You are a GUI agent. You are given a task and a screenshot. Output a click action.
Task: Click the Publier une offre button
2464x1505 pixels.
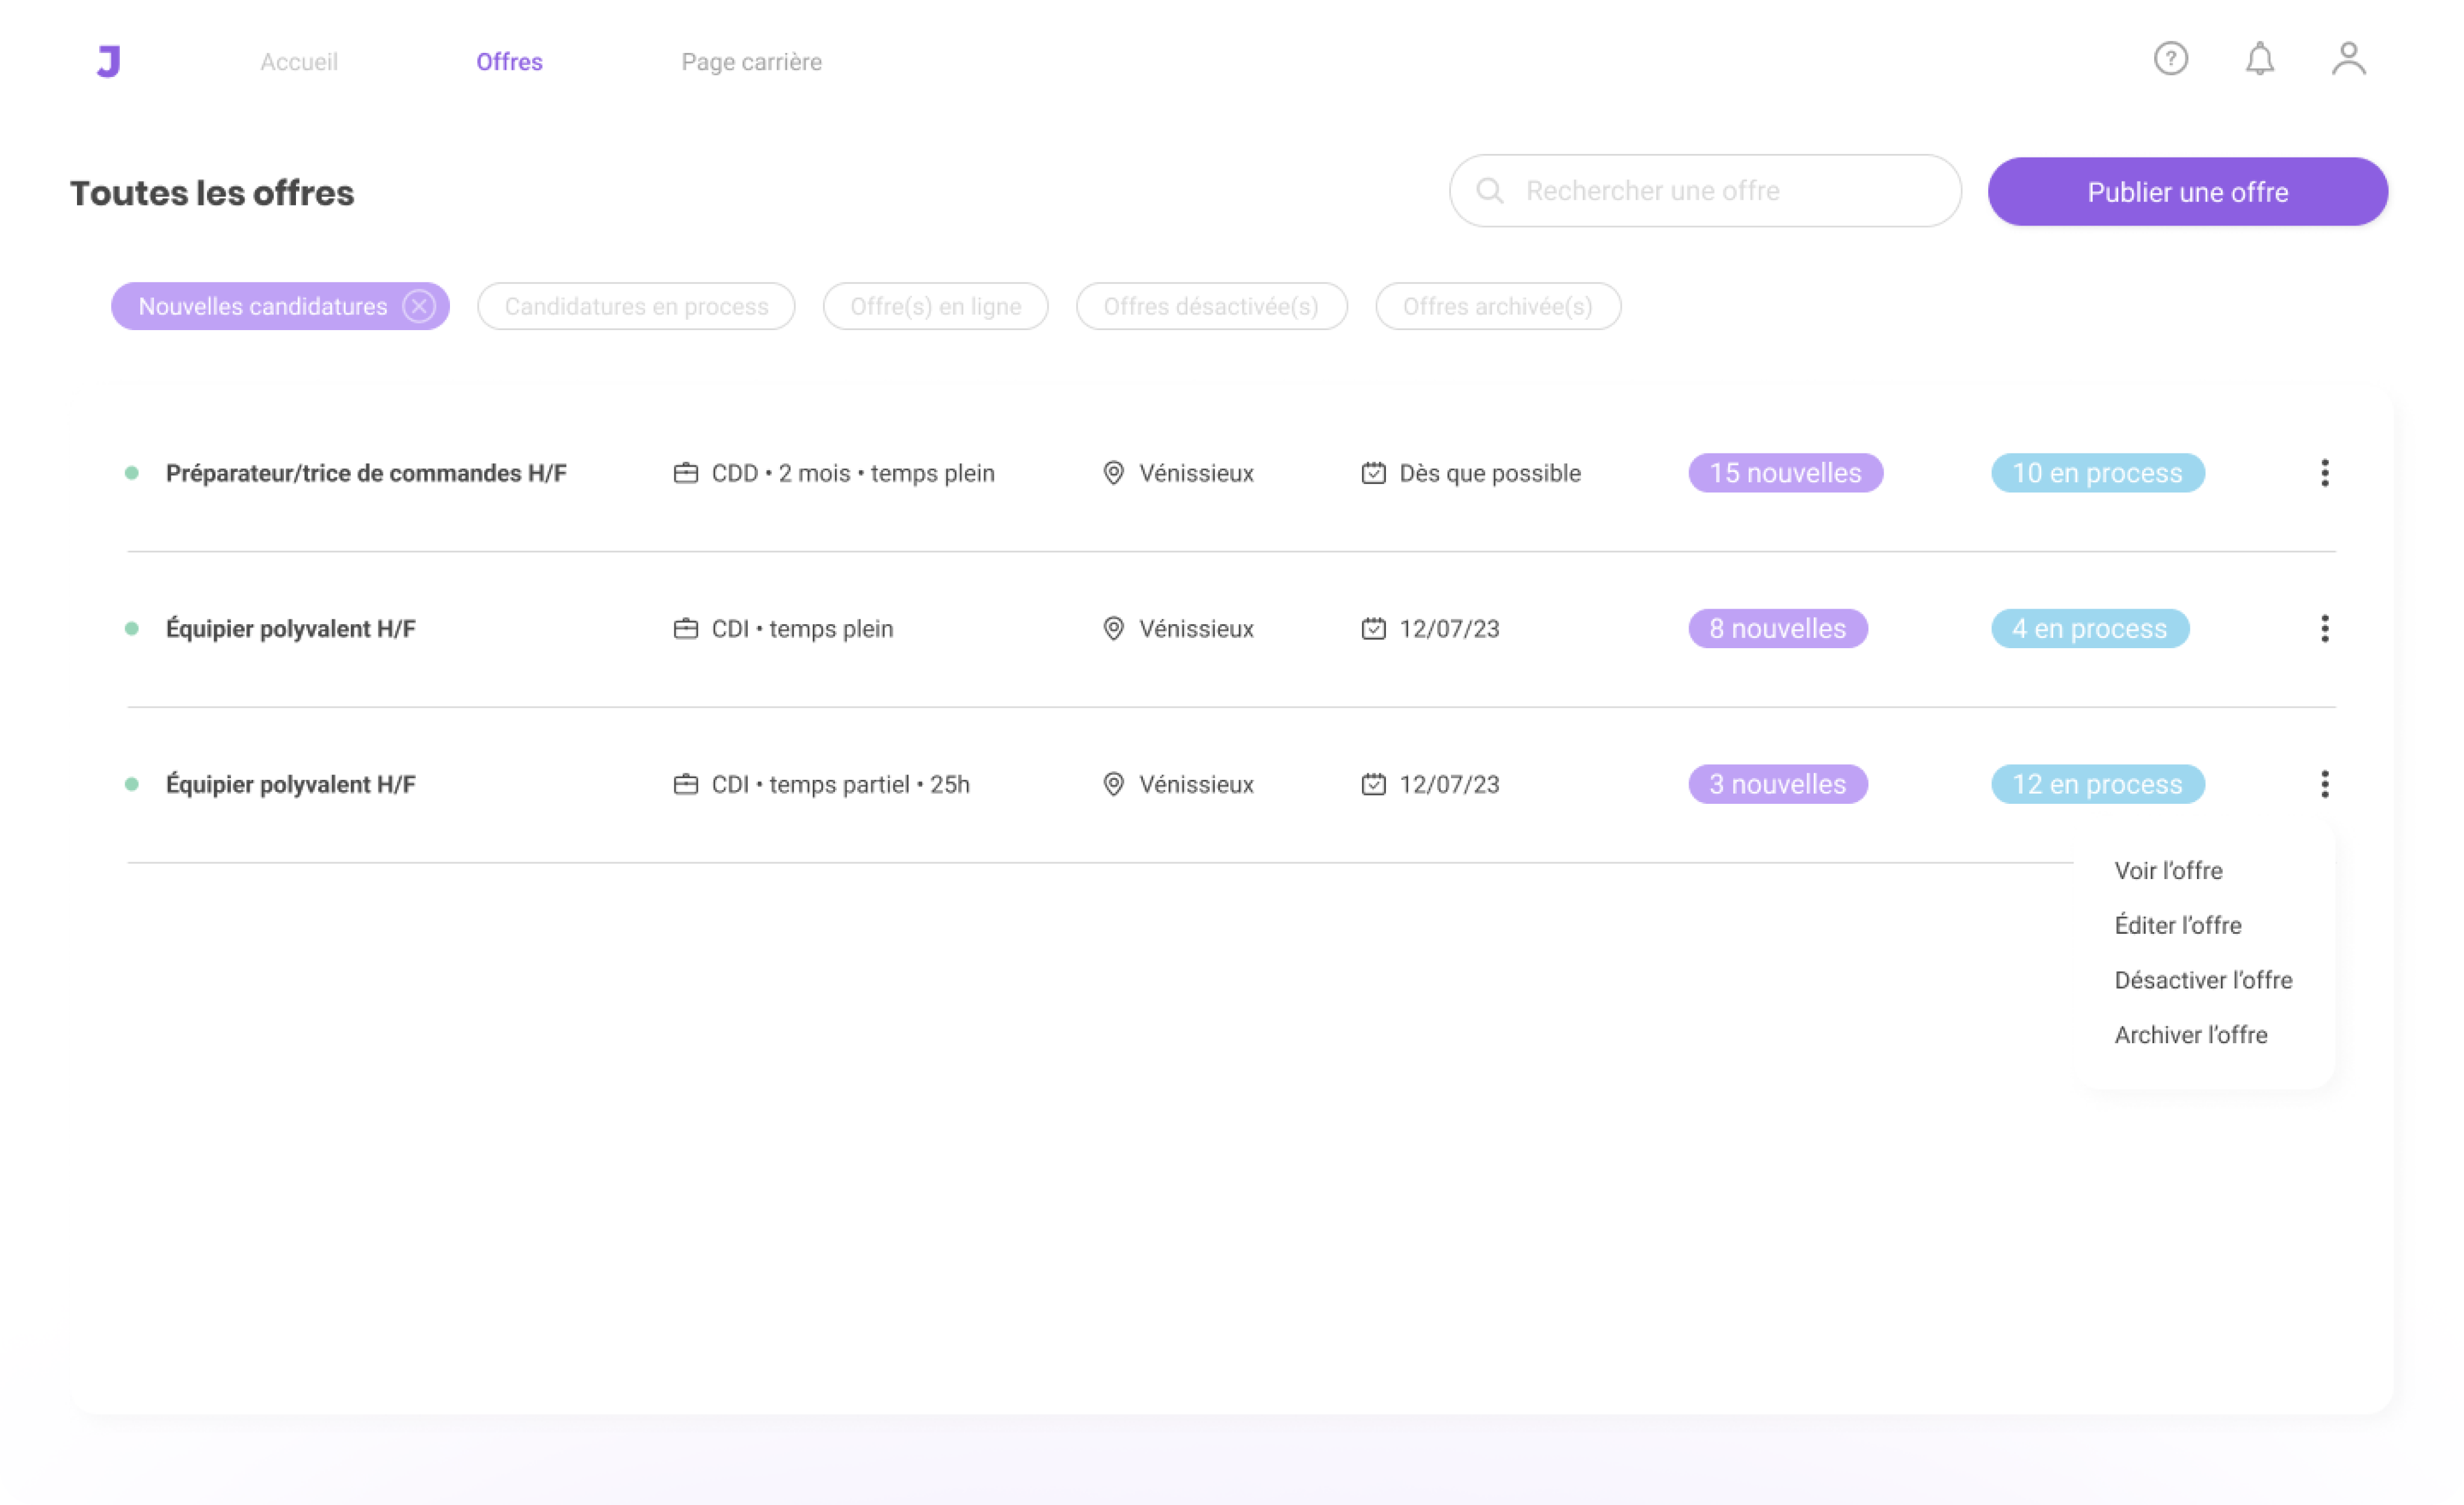click(2187, 192)
